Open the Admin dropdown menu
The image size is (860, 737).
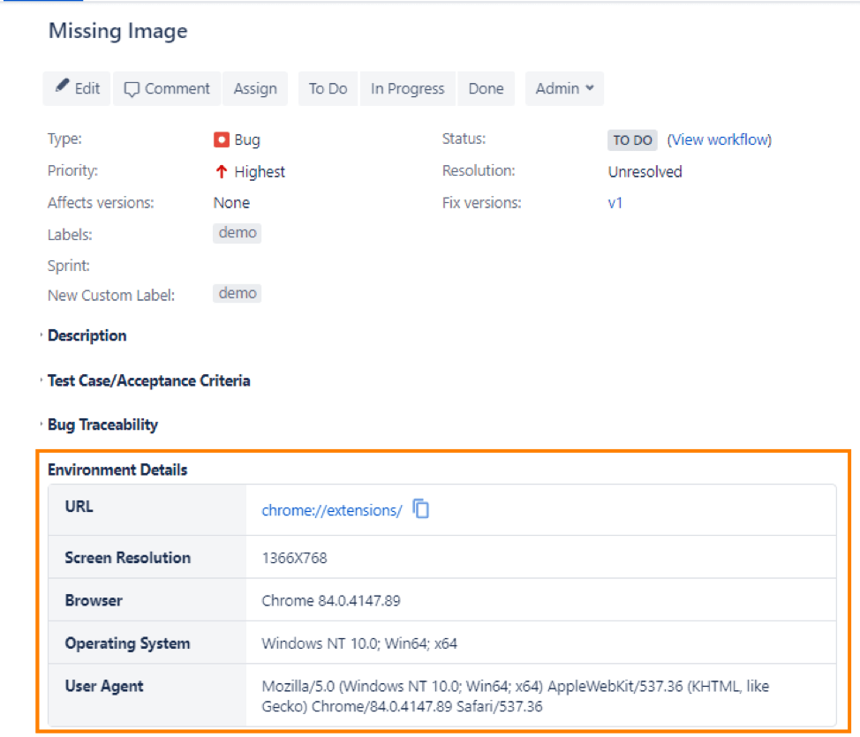564,88
